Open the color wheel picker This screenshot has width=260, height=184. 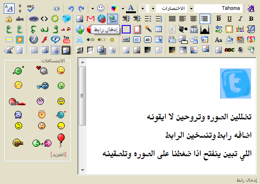pyautogui.click(x=114, y=8)
